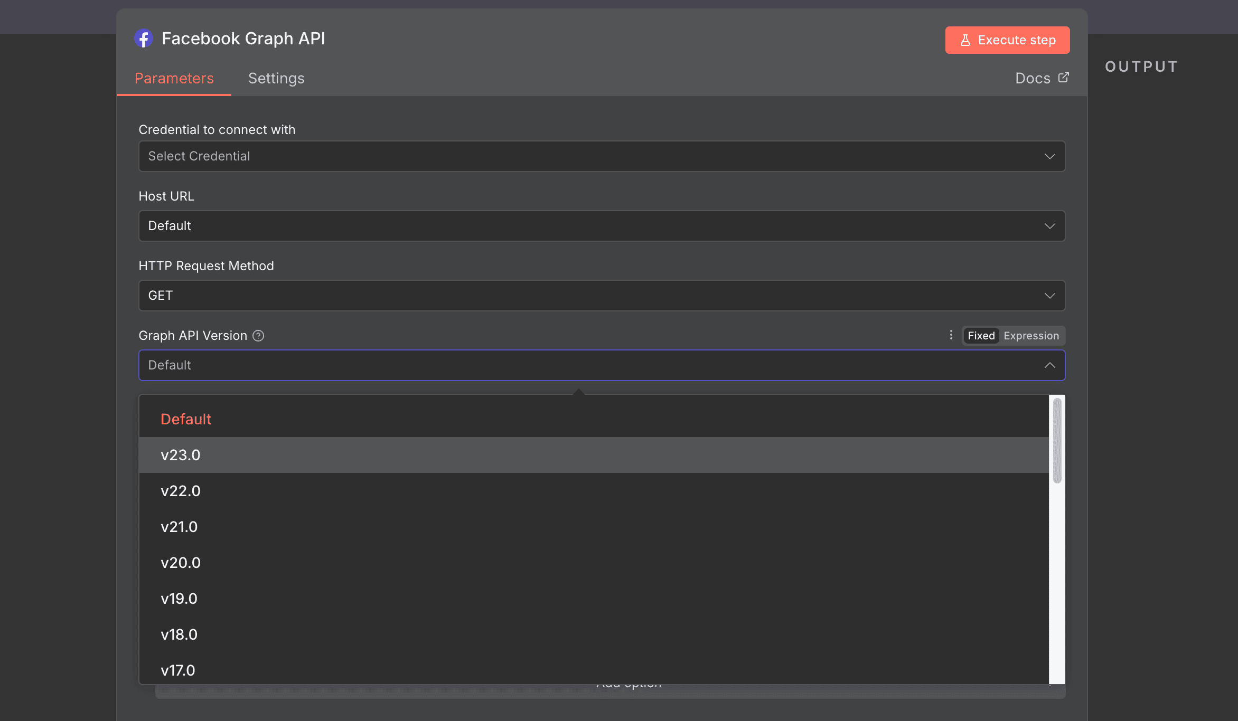Select the Parameters tab
This screenshot has width=1238, height=721.
point(175,78)
